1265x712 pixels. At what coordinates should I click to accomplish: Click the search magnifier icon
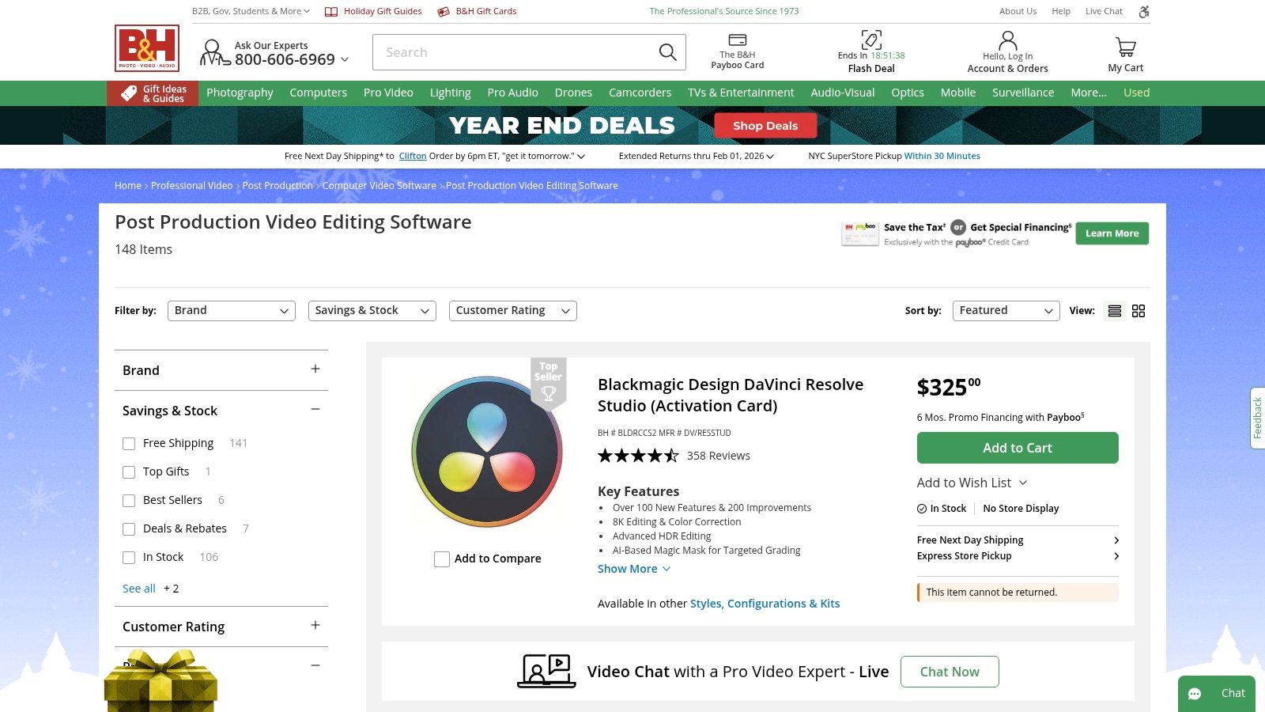point(667,52)
